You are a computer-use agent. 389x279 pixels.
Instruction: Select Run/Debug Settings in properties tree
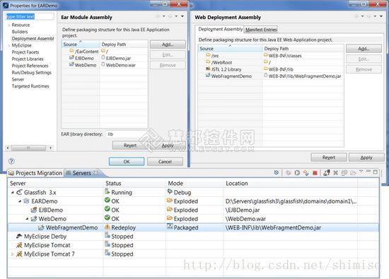pos(32,73)
